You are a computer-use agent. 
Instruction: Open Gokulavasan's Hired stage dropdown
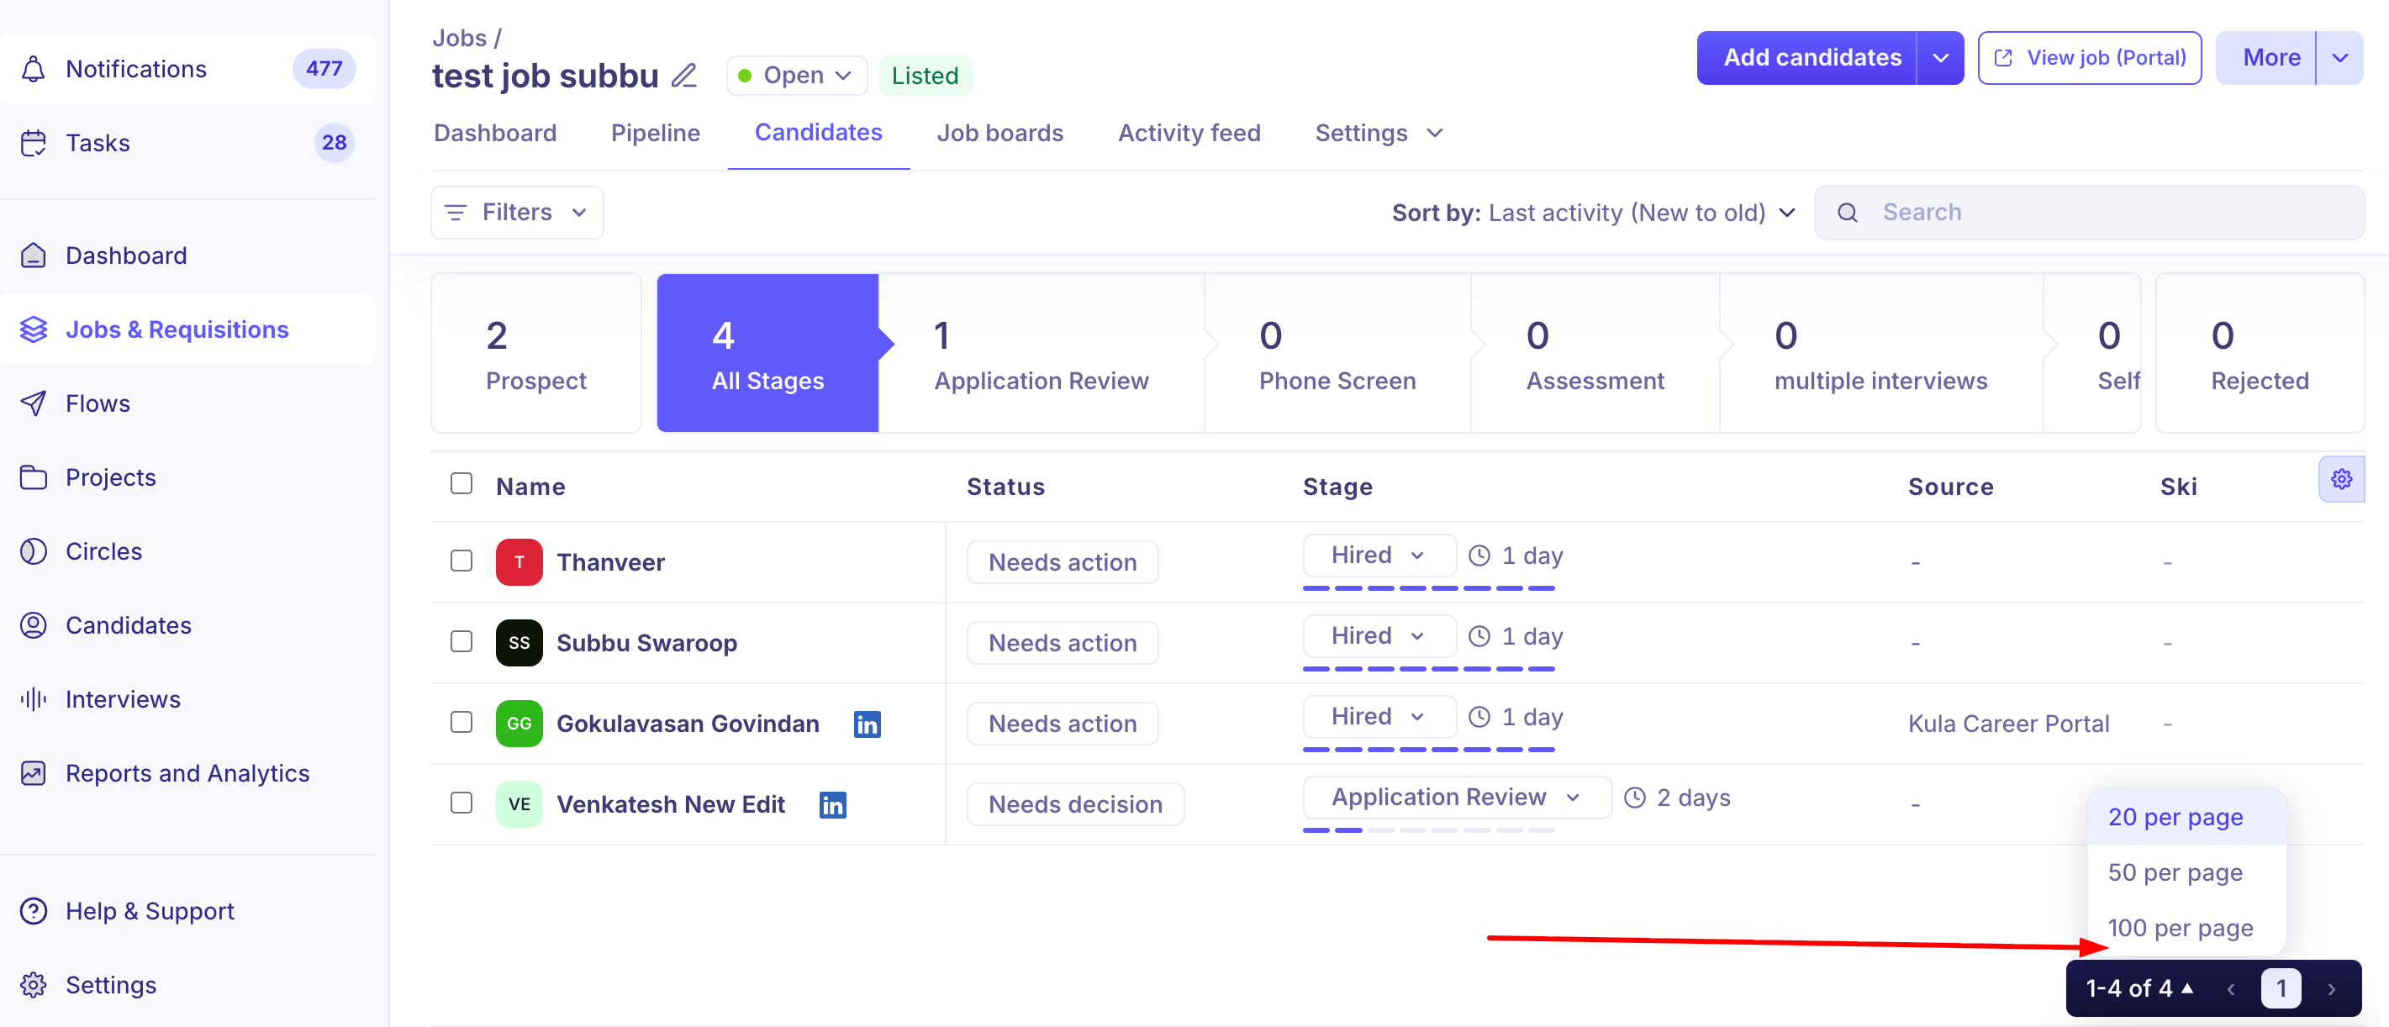tap(1379, 717)
